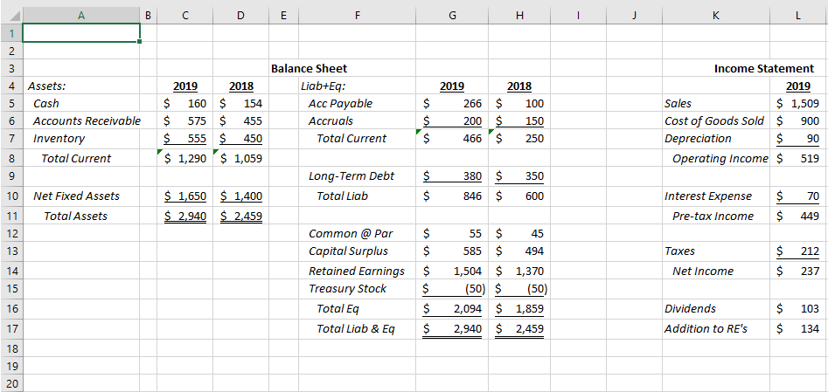This screenshot has height=392, width=828.
Task: Select the Long-Term Debt label
Action: point(351,176)
